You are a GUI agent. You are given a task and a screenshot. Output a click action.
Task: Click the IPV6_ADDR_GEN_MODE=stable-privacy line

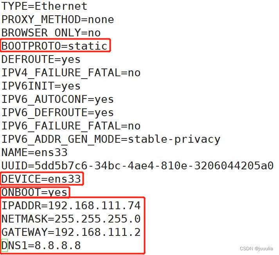click(x=111, y=139)
